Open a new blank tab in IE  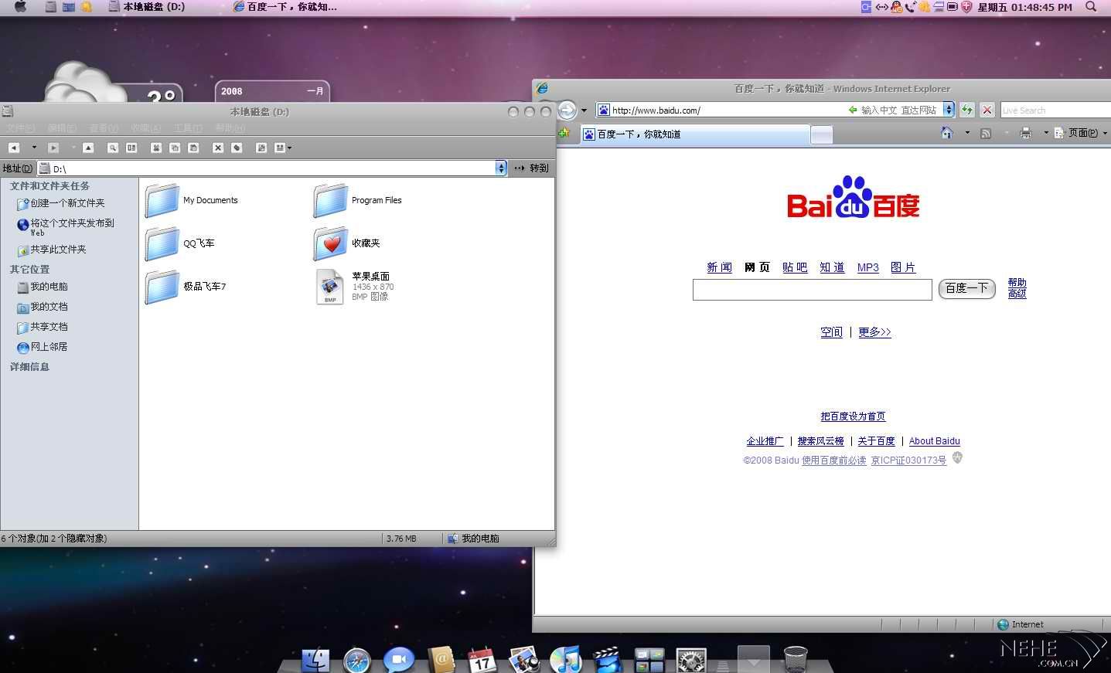[821, 135]
